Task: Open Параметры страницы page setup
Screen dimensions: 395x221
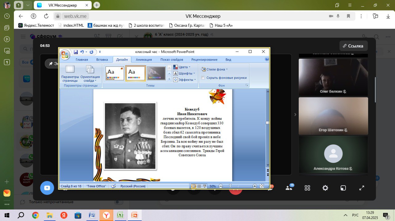Action: pos(69,74)
